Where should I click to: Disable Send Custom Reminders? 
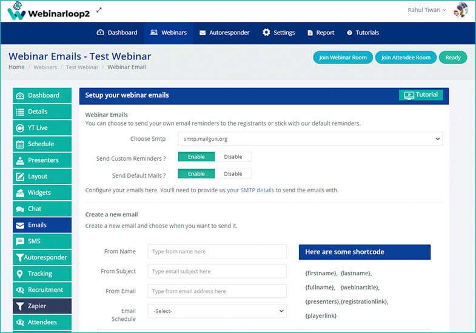[233, 156]
